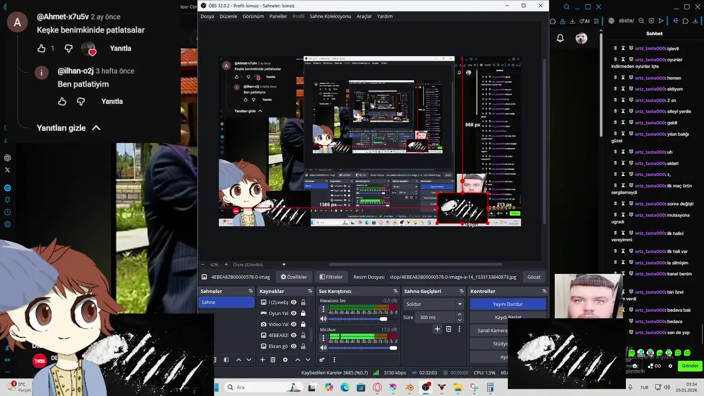Collapse replies with Yanıtları gizle
Screen dimensions: 704x396
[69, 128]
